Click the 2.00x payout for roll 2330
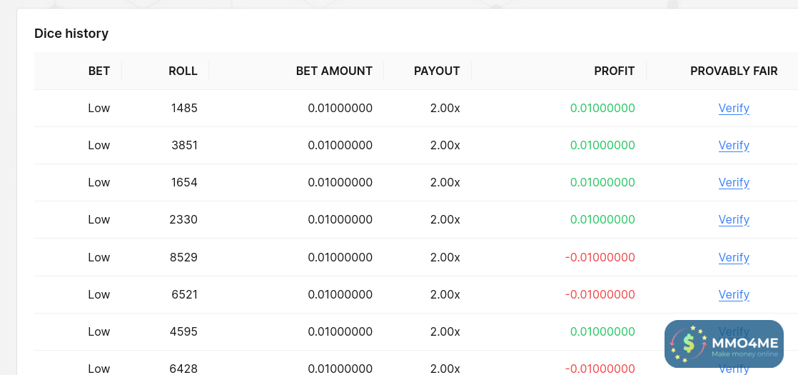The height and width of the screenshot is (375, 798). [445, 220]
